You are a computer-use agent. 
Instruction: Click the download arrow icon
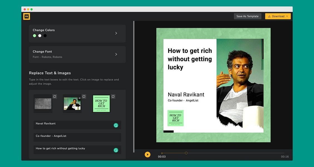pos(269,16)
